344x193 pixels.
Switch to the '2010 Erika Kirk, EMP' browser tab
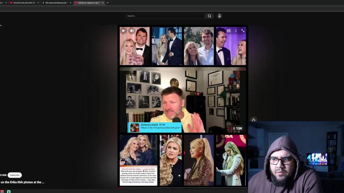click(24, 3)
